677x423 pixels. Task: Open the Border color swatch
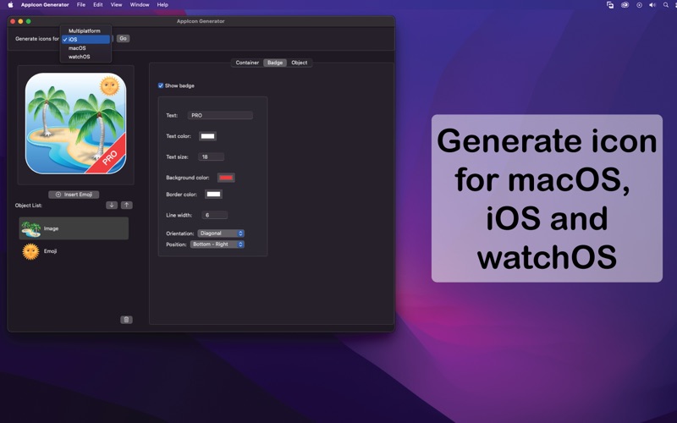[213, 195]
